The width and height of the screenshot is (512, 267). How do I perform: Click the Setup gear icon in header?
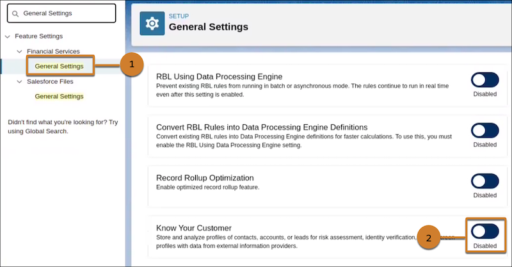152,24
